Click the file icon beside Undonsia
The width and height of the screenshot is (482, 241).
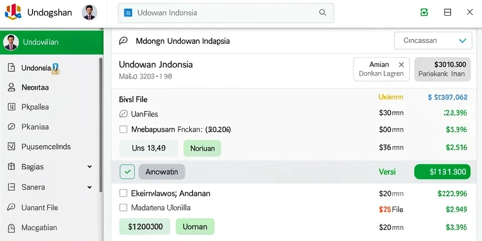(11, 68)
